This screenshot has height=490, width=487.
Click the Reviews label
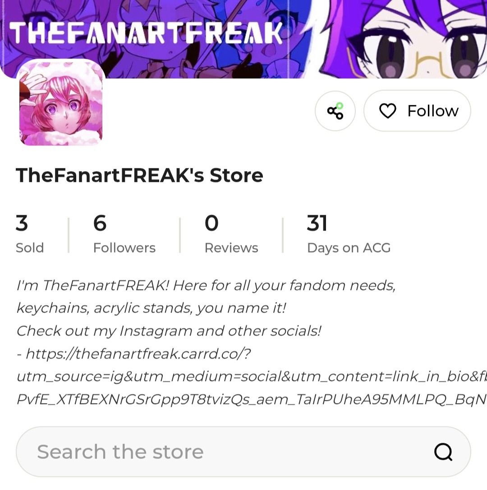pyautogui.click(x=231, y=248)
